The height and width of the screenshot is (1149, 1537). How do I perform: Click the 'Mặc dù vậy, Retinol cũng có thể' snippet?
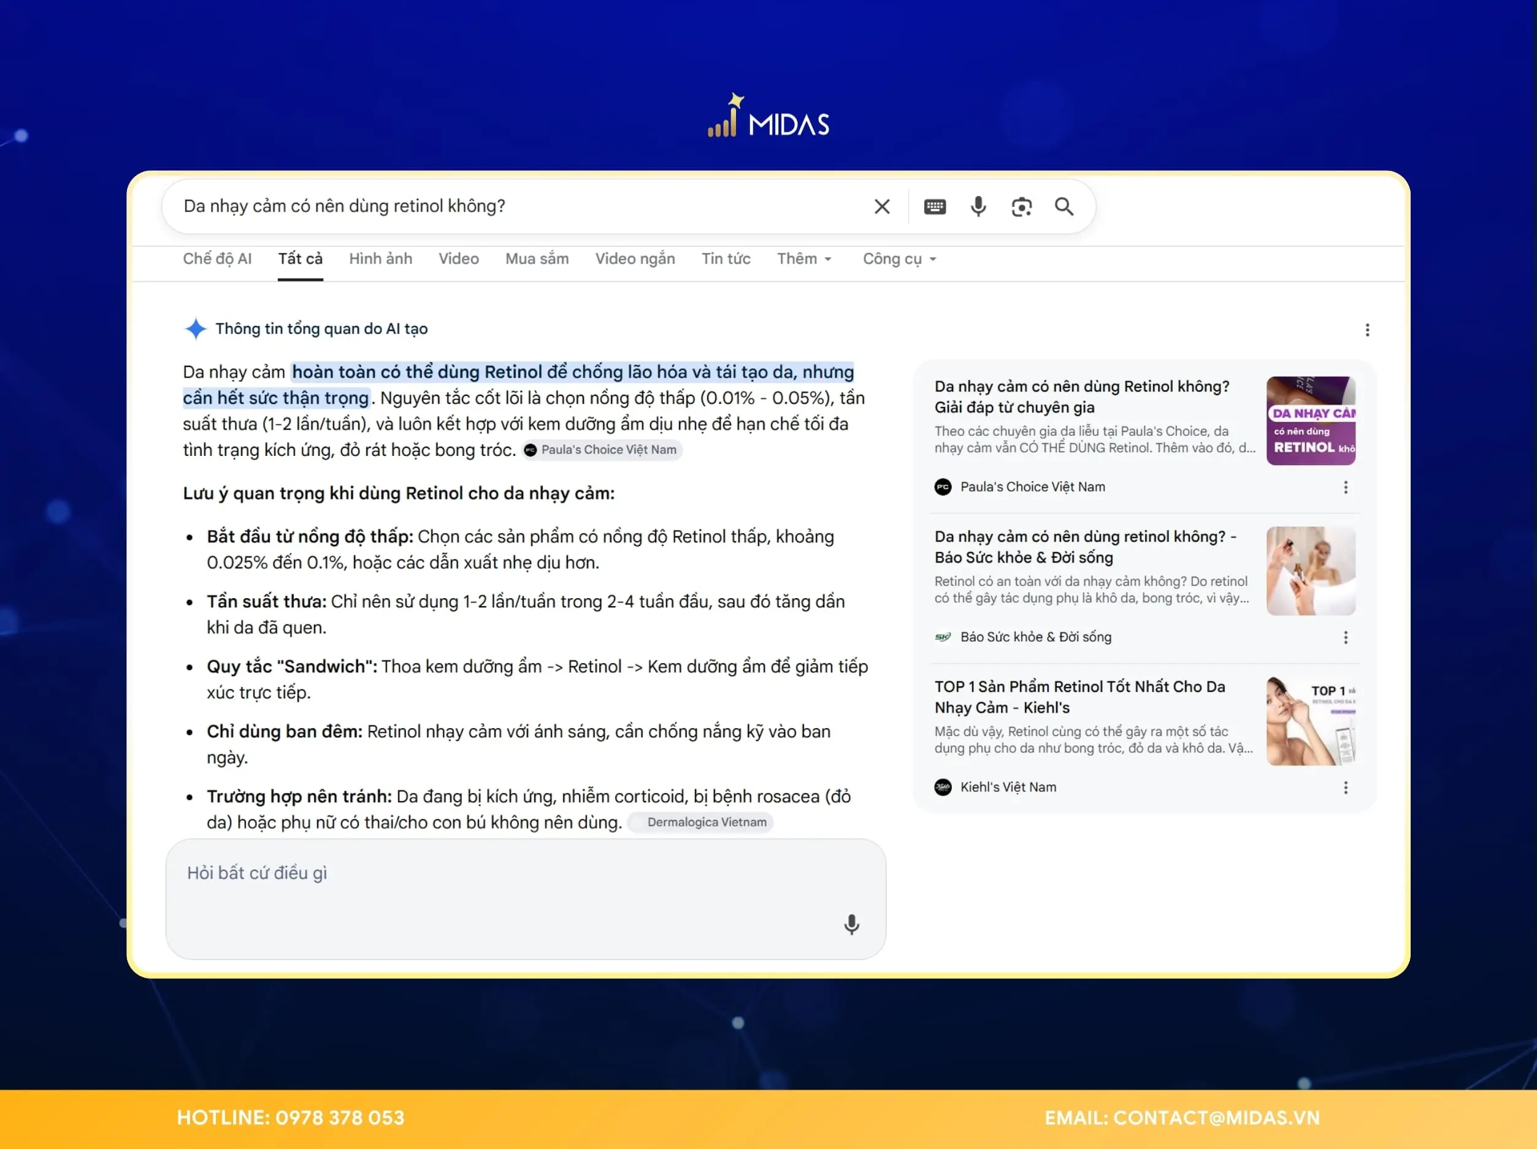coord(1093,740)
